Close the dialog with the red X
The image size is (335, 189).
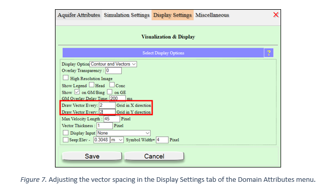point(276,15)
